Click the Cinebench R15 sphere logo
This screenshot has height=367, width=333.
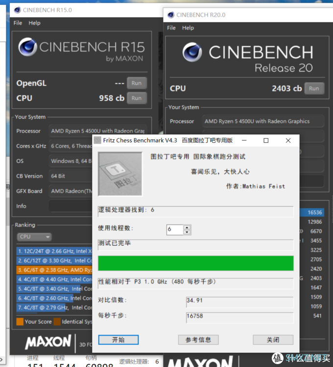[x=28, y=47]
